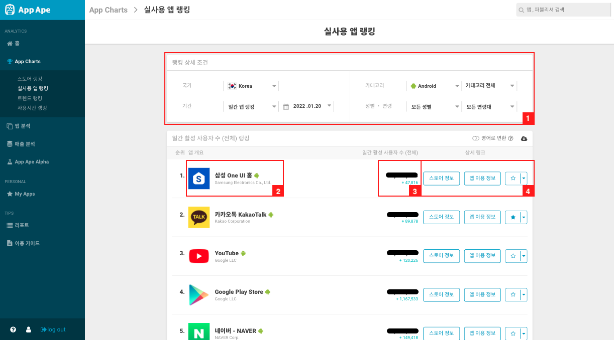The height and width of the screenshot is (340, 614).
Task: Click 스토어 정보 for Google Play Store
Action: tap(442, 295)
